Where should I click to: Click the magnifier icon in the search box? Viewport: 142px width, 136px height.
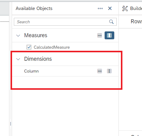pyautogui.click(x=111, y=22)
